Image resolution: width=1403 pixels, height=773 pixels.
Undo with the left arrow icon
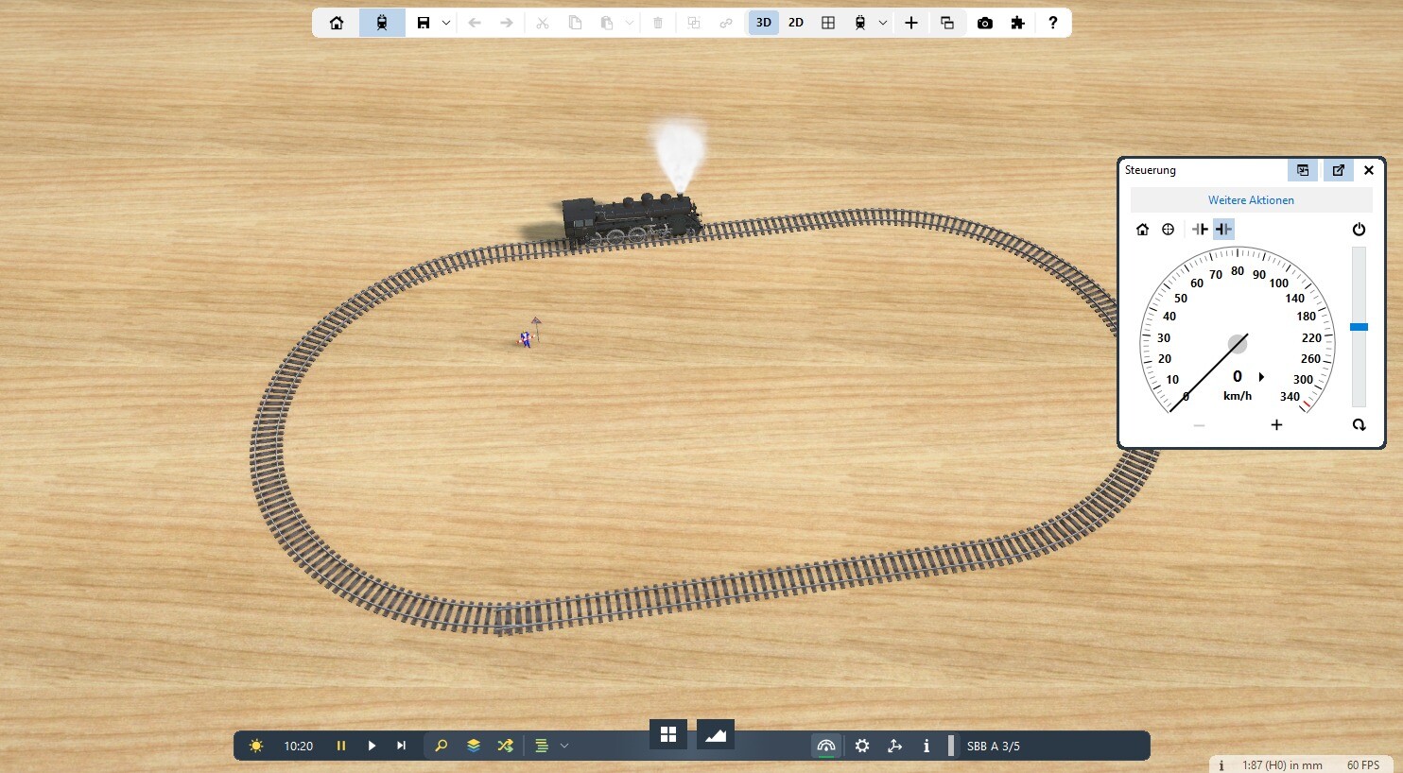pyautogui.click(x=475, y=23)
